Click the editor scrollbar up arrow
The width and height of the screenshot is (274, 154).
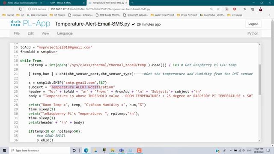pos(259,44)
